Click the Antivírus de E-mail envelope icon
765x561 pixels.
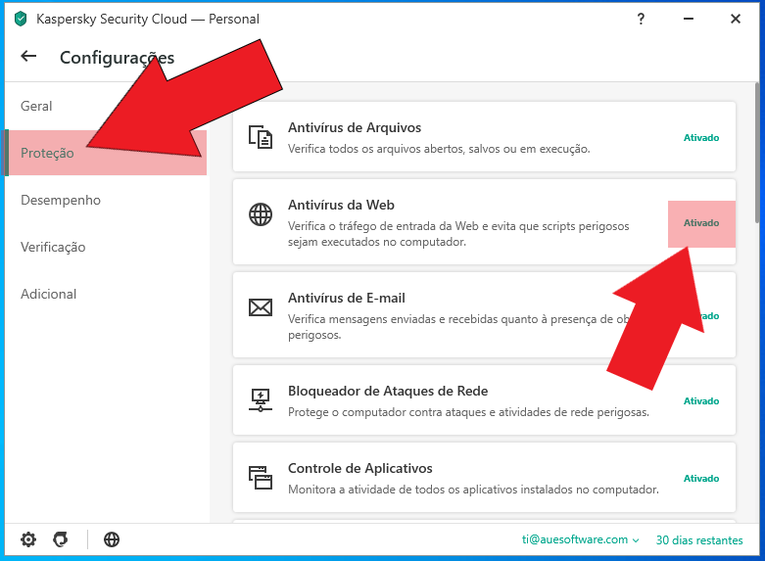tap(260, 307)
